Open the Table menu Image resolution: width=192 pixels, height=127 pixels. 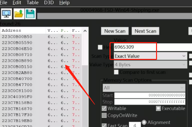pyautogui.click(x=33, y=3)
